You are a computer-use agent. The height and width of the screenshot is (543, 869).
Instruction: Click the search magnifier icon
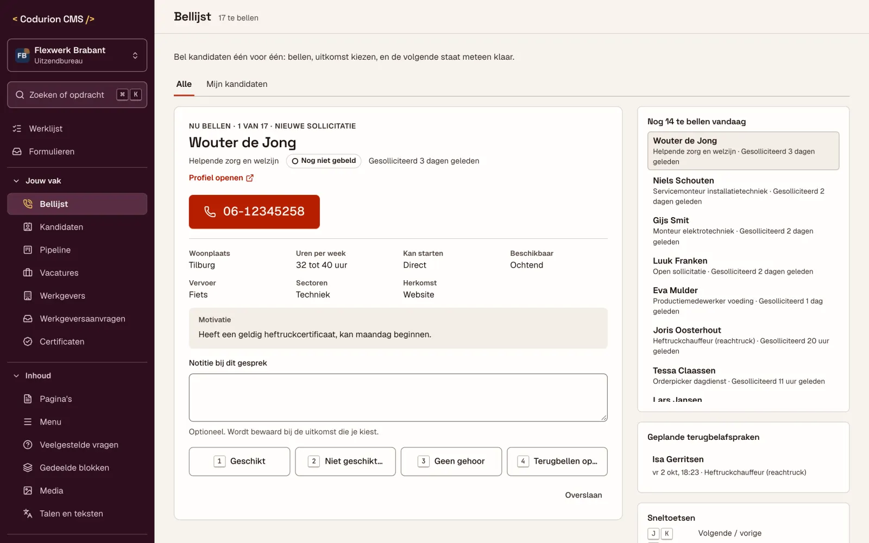(20, 95)
